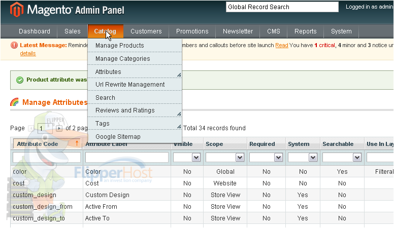Click the Attribute Code filter input

(47, 158)
